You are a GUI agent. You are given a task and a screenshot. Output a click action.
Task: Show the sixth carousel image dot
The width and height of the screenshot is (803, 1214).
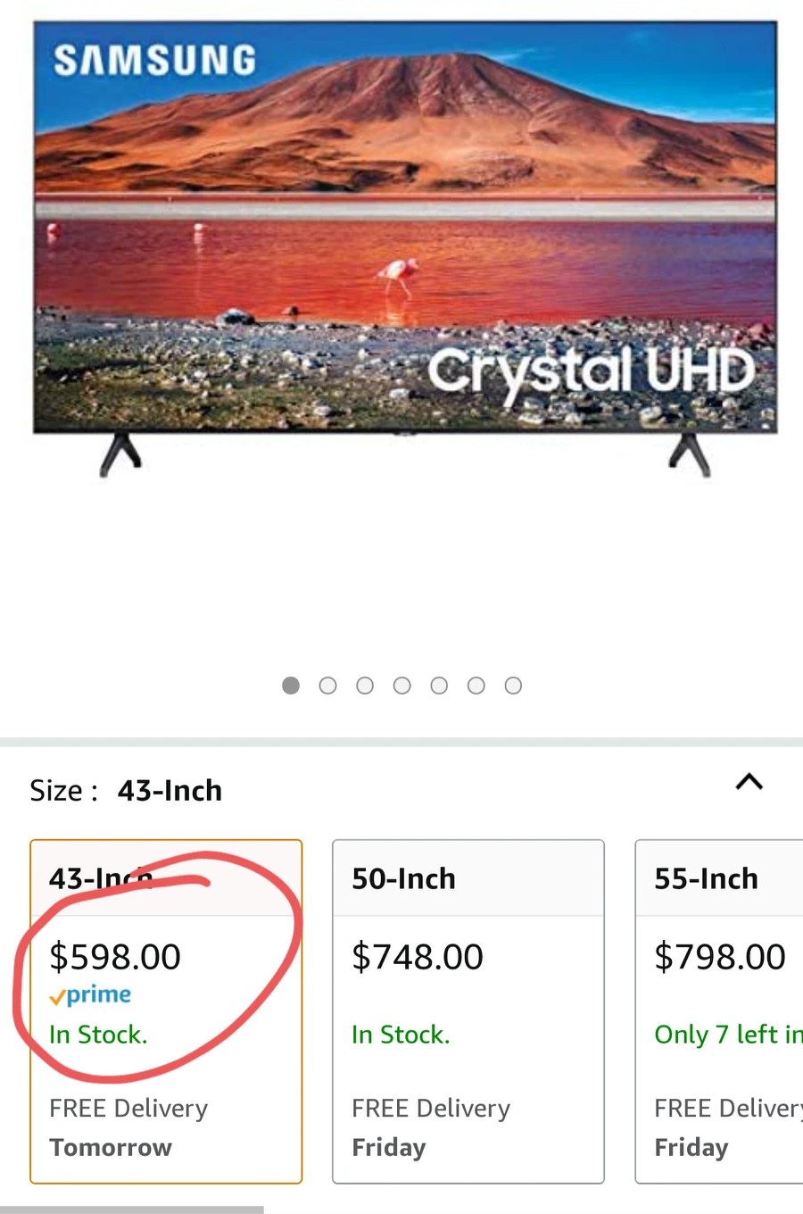click(x=476, y=686)
